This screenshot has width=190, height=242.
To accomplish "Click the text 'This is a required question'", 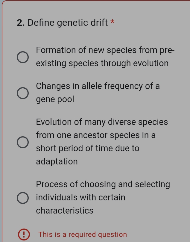I will tap(83, 235).
